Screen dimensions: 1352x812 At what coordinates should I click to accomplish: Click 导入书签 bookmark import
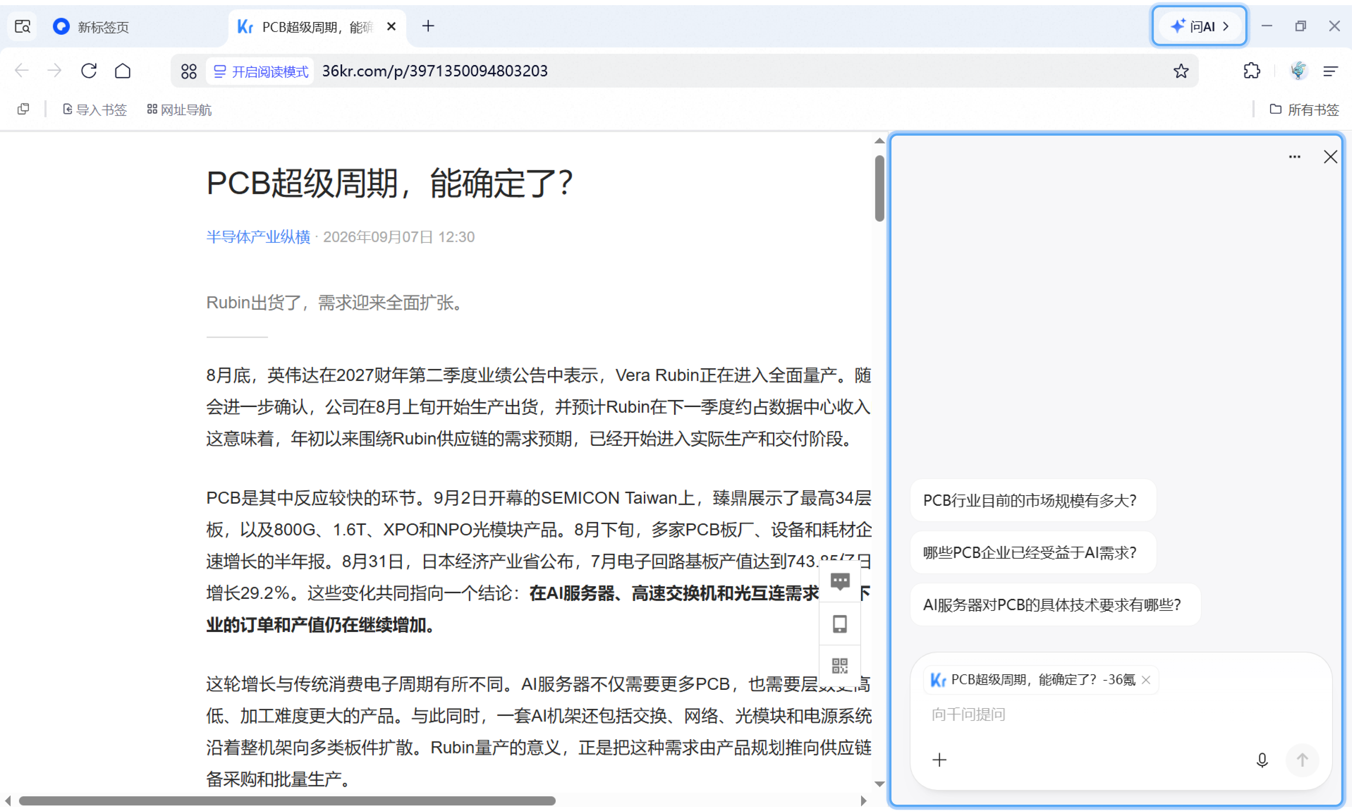[x=95, y=109]
